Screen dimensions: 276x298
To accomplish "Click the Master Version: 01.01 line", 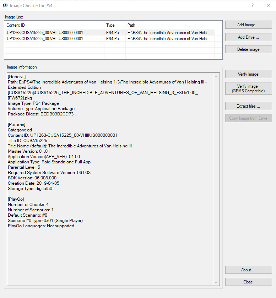I will tap(29, 151).
